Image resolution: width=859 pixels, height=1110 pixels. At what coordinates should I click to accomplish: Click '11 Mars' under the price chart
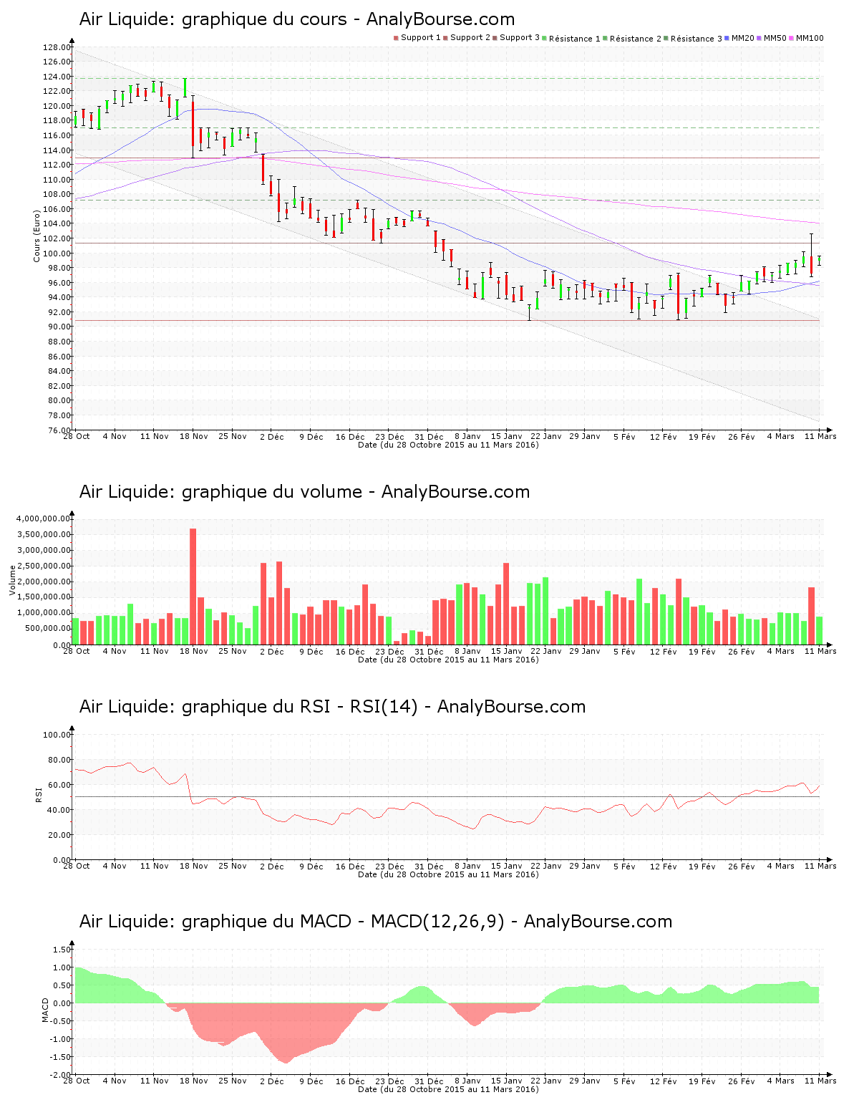(820, 437)
